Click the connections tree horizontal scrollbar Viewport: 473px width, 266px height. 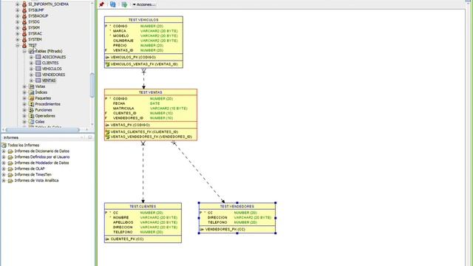(x=42, y=130)
